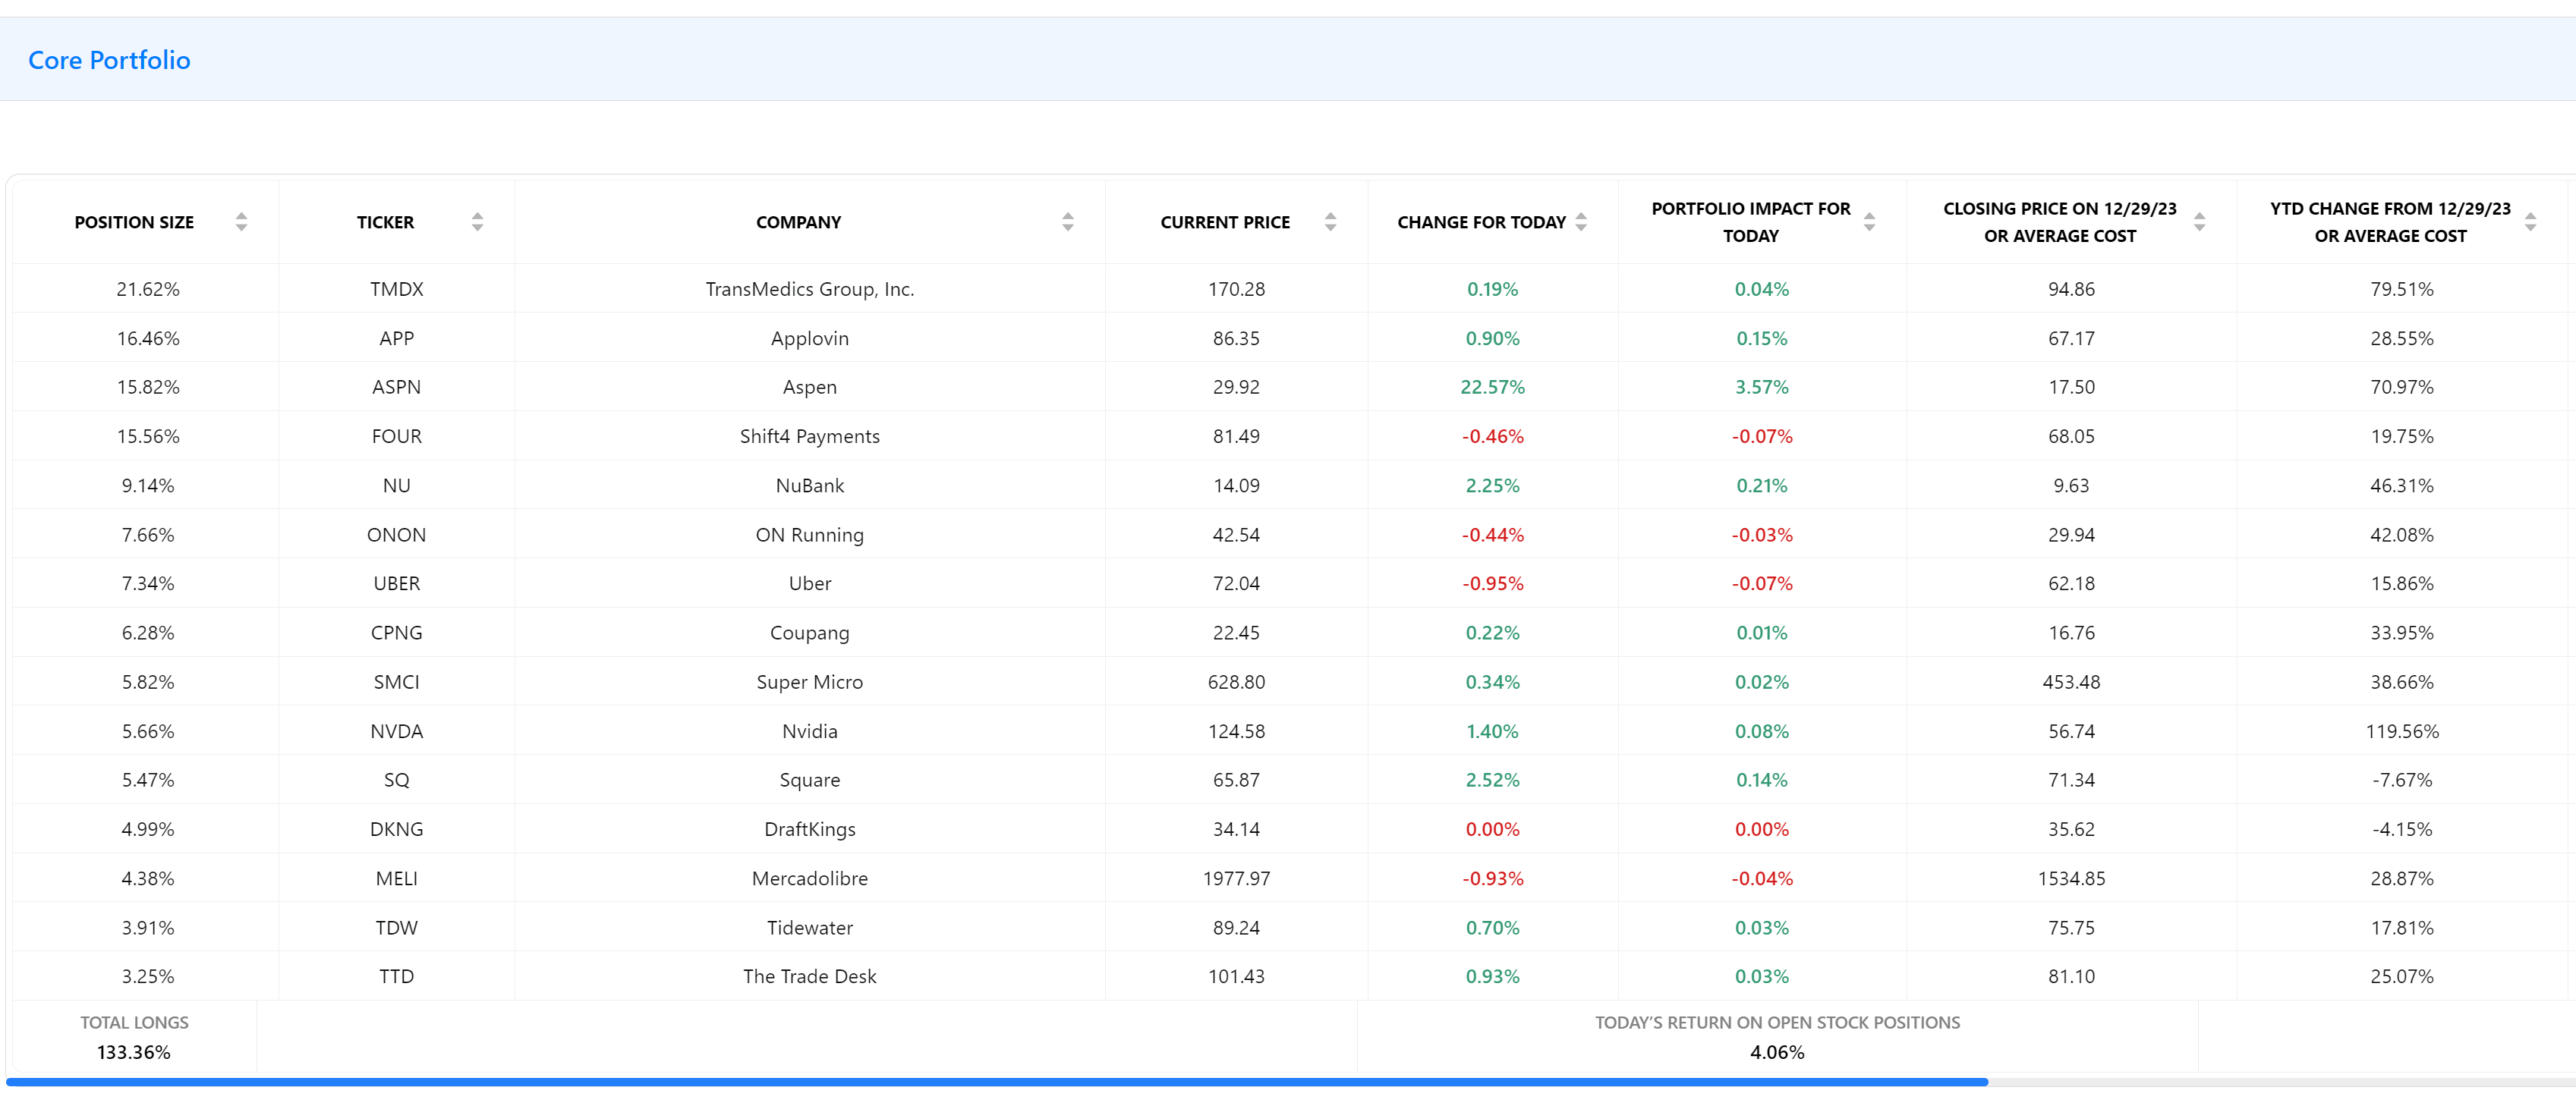Image resolution: width=2576 pixels, height=1106 pixels.
Task: Click Position Size column header label
Action: point(134,222)
